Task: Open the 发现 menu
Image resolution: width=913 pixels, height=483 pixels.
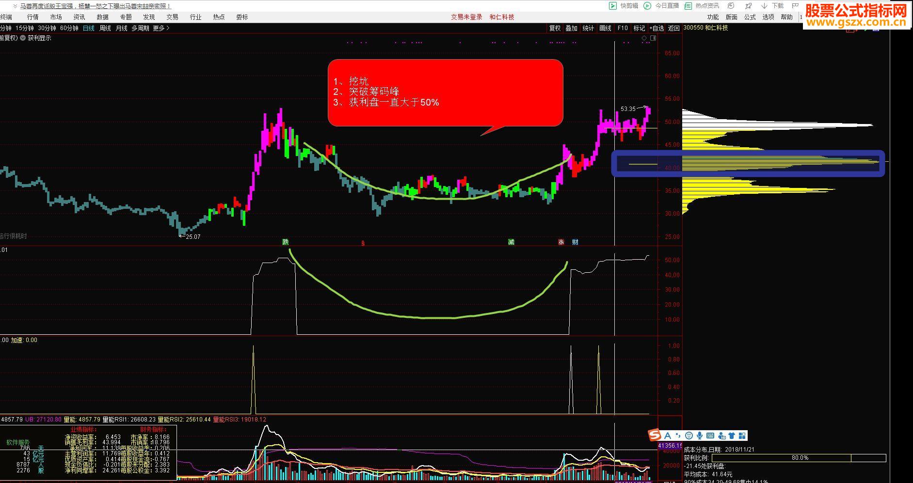Action: click(x=149, y=17)
